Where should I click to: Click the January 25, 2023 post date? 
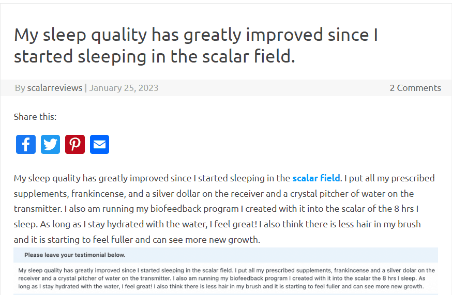pyautogui.click(x=124, y=88)
